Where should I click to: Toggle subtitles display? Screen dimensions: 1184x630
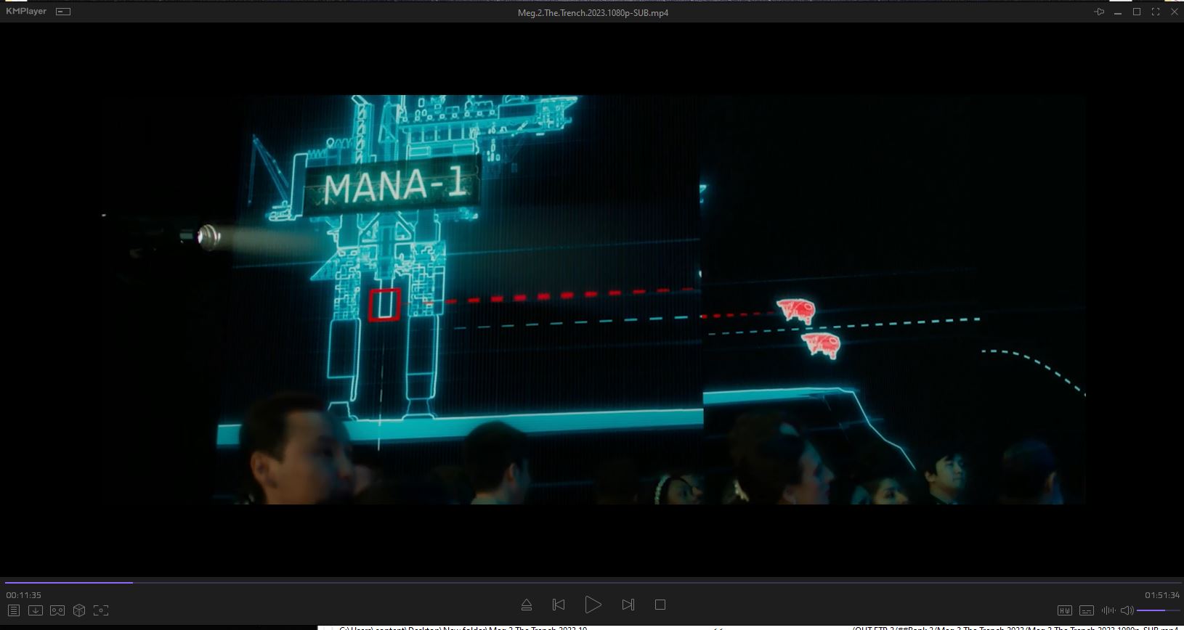[x=1087, y=610]
